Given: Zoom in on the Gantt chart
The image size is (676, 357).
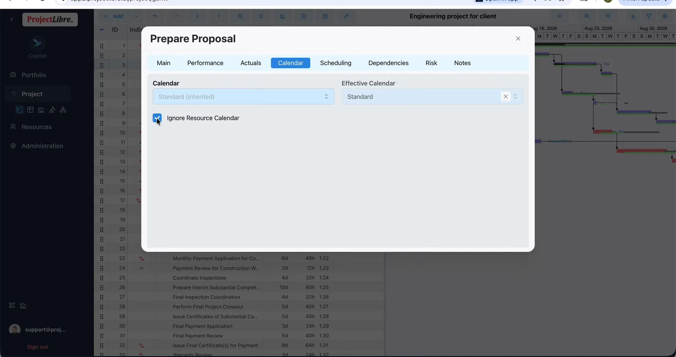Looking at the screenshot, I should tap(587, 16).
